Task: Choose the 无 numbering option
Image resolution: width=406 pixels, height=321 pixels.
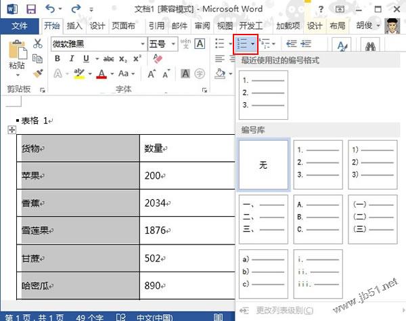Action: pos(263,165)
